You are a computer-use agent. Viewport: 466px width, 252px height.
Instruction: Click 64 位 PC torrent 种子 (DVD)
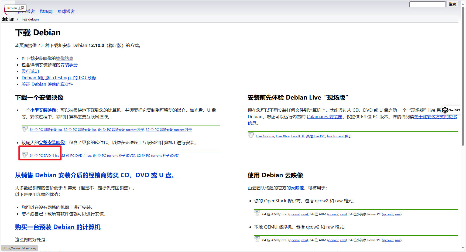tap(114, 156)
